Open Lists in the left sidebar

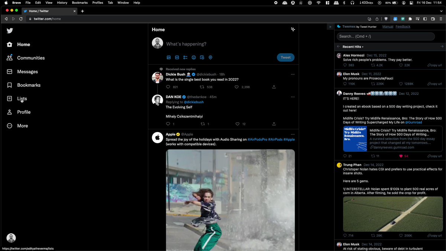[x=17, y=99]
